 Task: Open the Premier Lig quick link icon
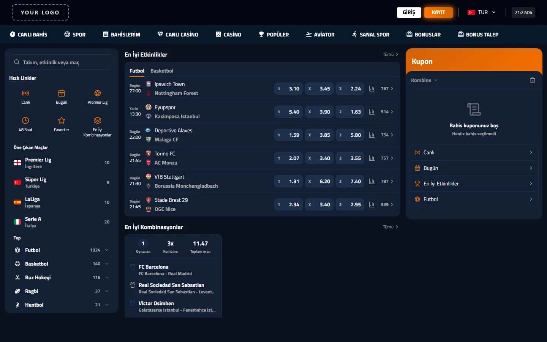98,93
